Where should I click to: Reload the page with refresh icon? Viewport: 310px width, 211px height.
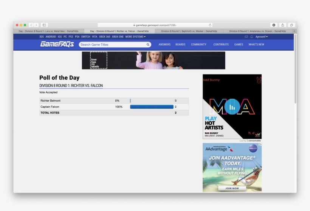point(210,25)
